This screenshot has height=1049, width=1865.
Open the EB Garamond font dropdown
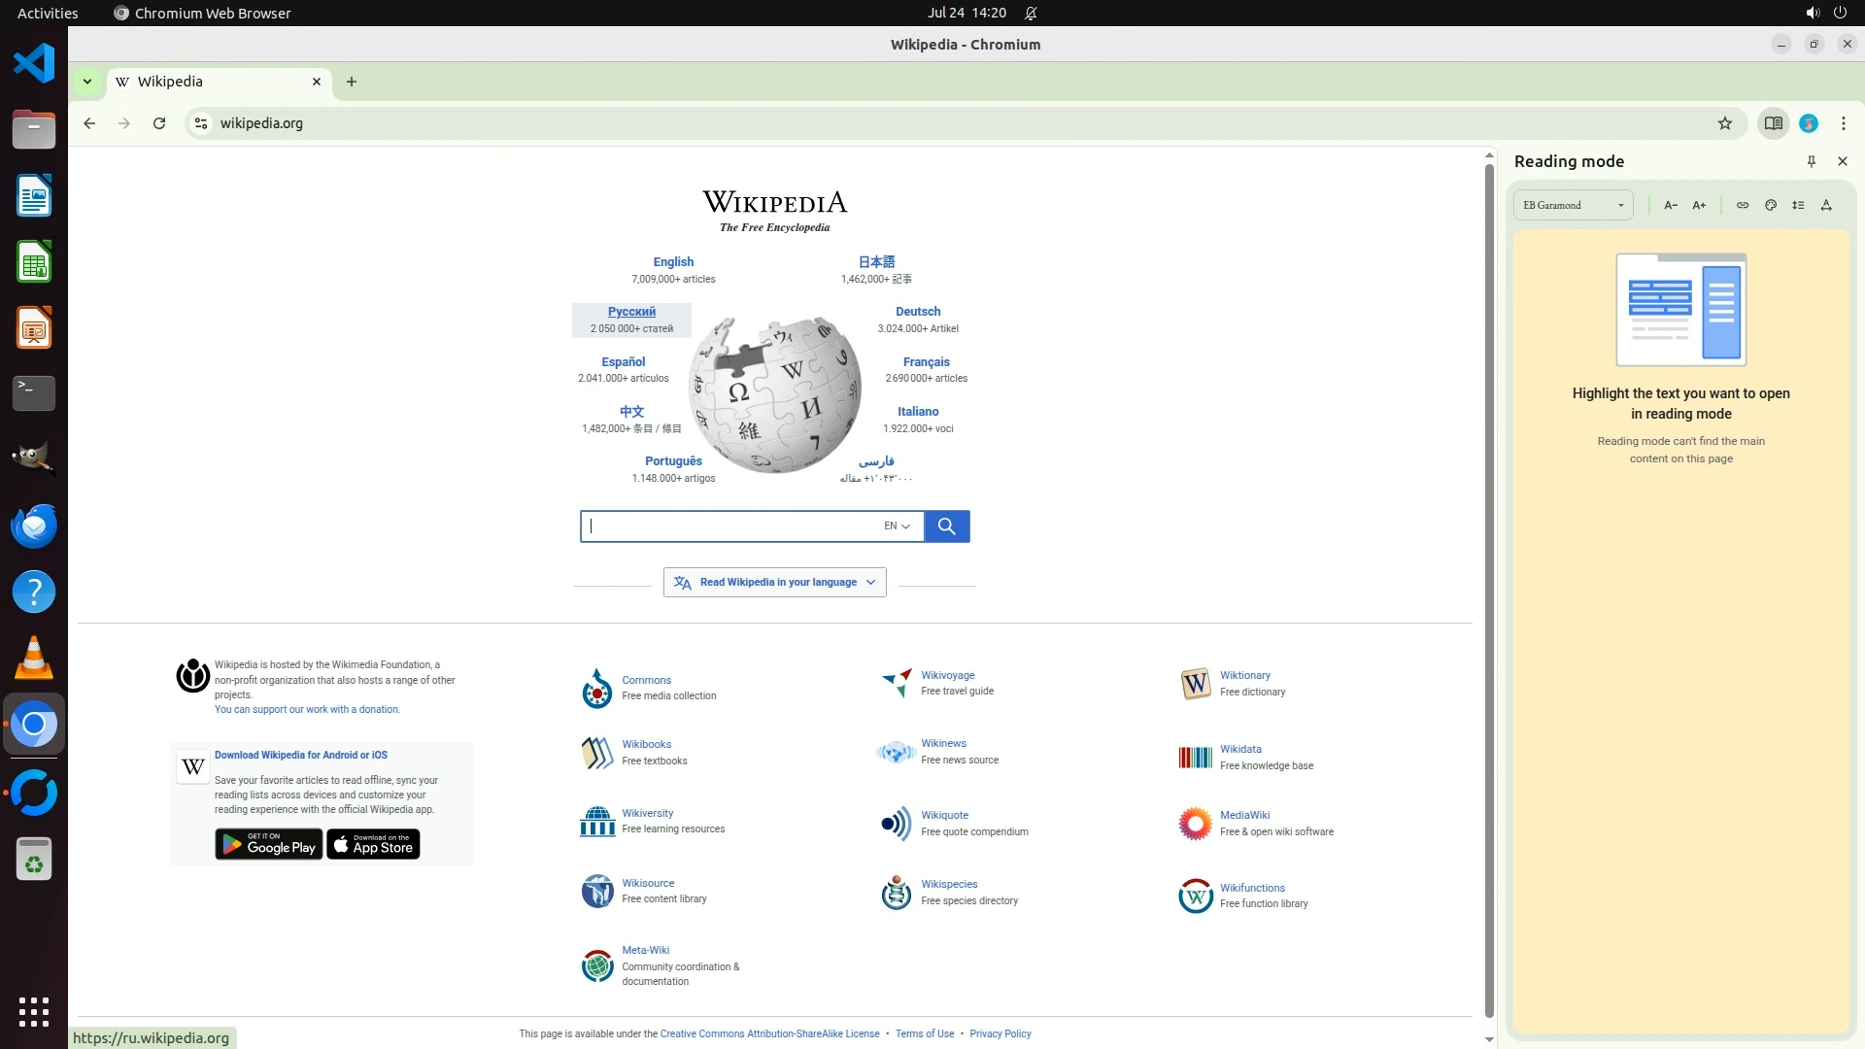(1573, 205)
